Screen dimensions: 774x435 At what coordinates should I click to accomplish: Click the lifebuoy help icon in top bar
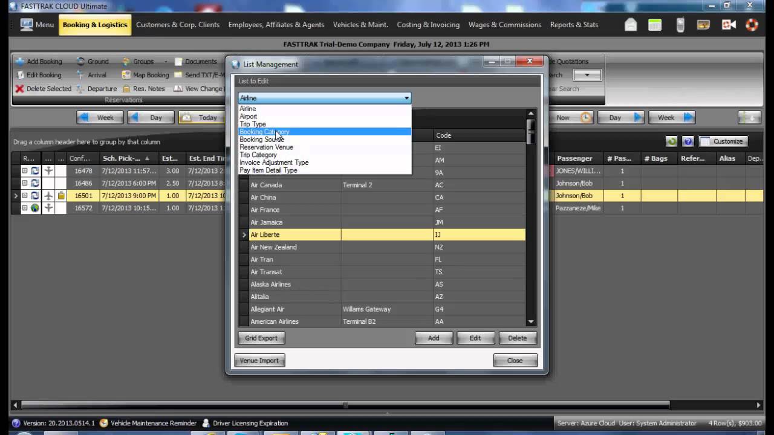pyautogui.click(x=752, y=25)
